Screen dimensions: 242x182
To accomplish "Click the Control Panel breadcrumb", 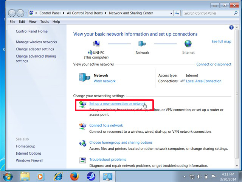I will point(50,13).
